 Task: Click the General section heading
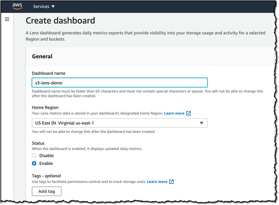[x=42, y=57]
